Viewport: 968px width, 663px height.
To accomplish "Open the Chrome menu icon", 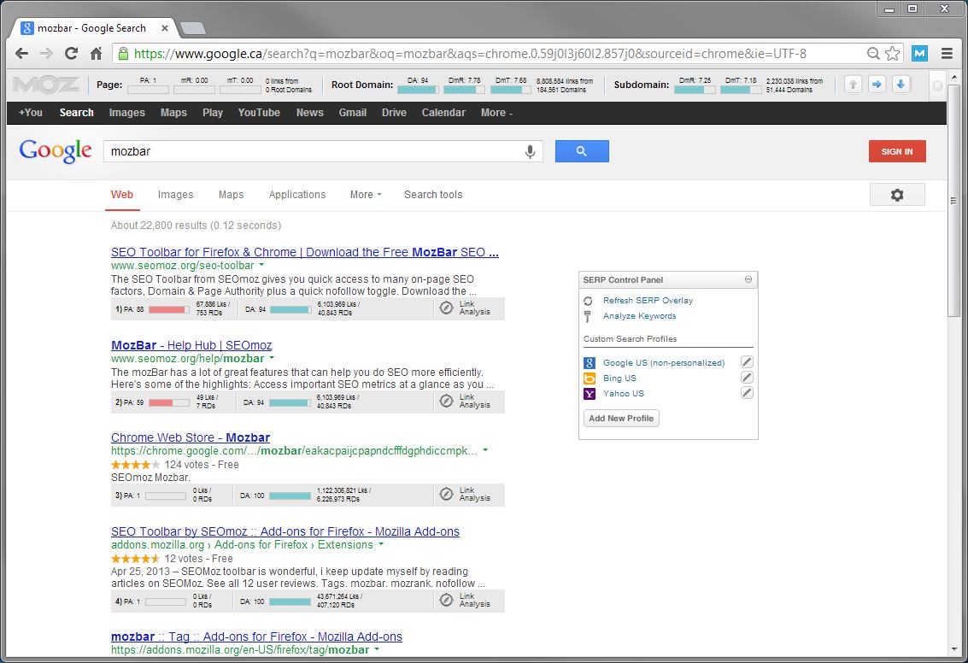I will [x=947, y=54].
